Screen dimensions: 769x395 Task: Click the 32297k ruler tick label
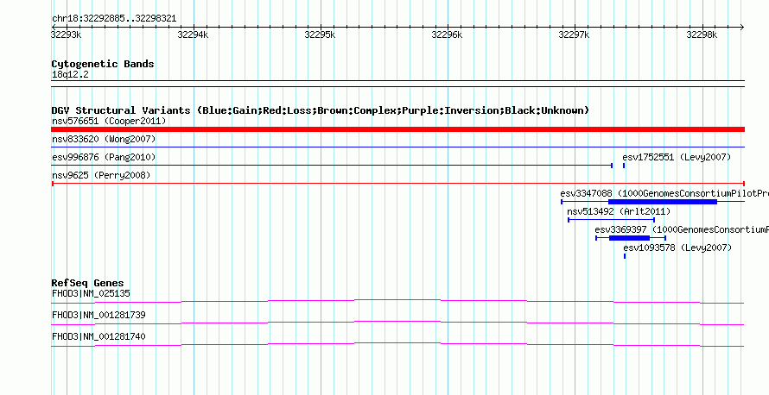(574, 34)
